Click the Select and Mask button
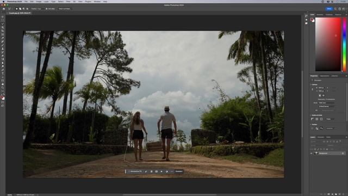 click(65, 9)
